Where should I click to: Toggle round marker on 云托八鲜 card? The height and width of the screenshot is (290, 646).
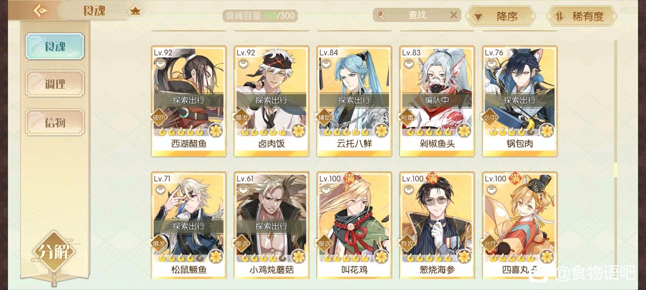325,63
